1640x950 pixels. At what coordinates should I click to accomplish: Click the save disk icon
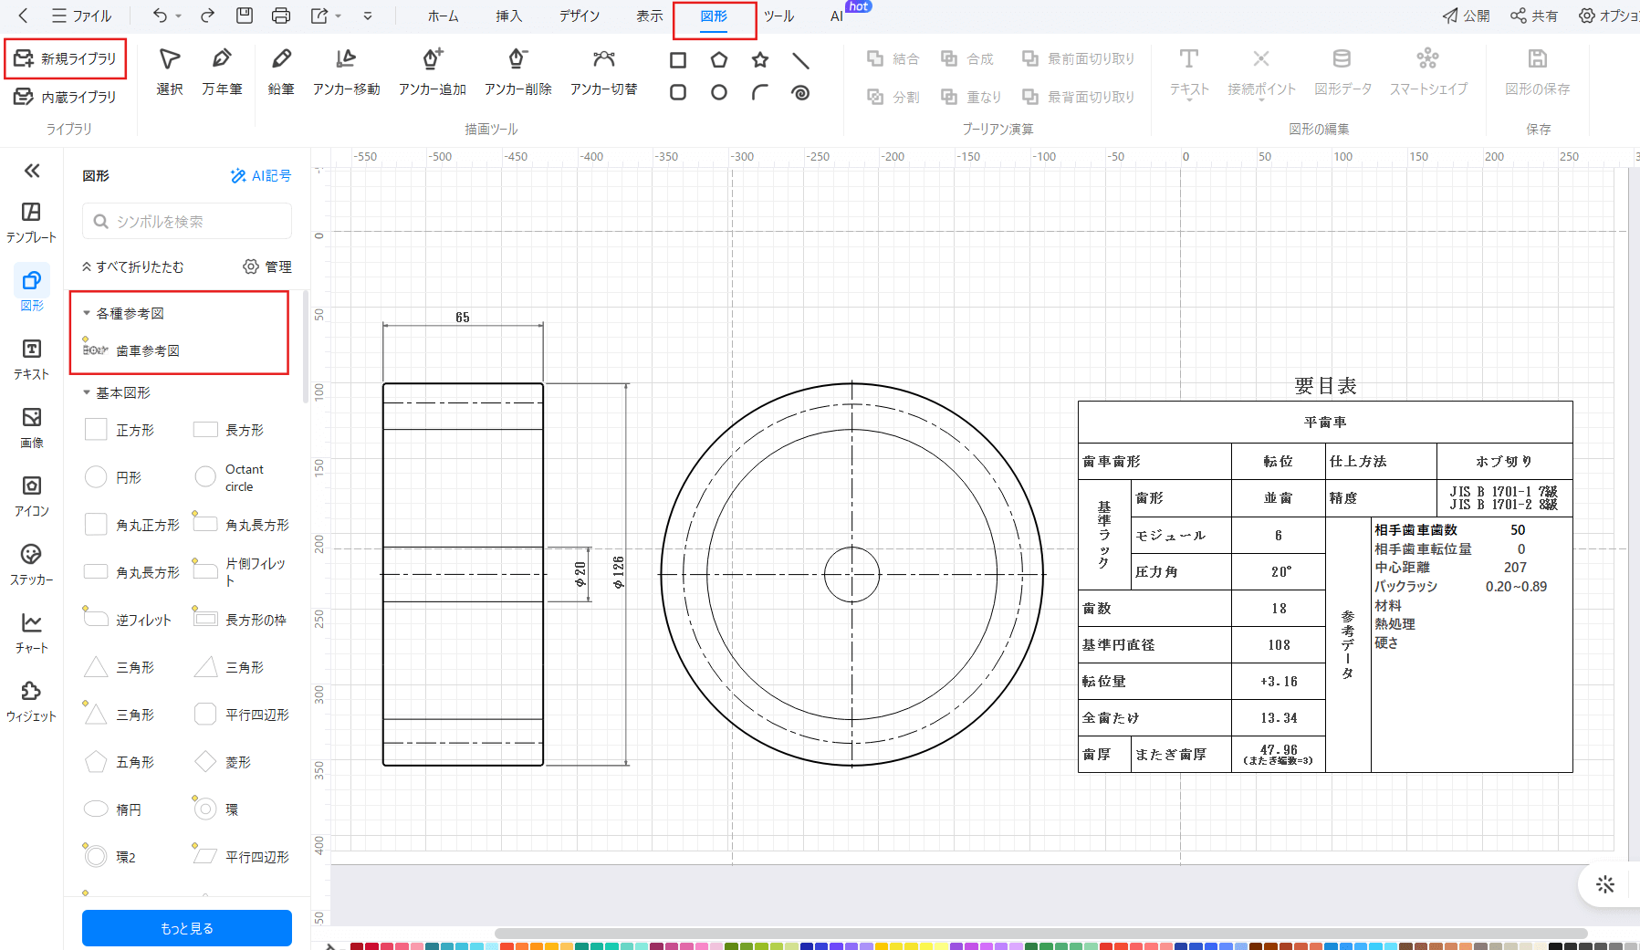tap(244, 16)
